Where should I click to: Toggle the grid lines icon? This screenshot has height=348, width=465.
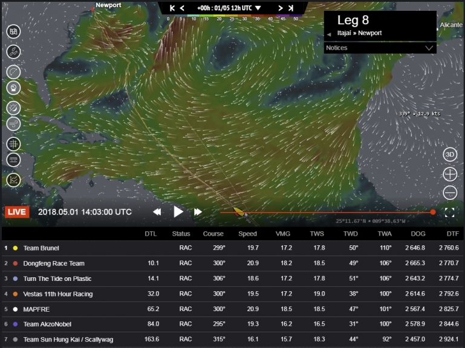point(13,144)
